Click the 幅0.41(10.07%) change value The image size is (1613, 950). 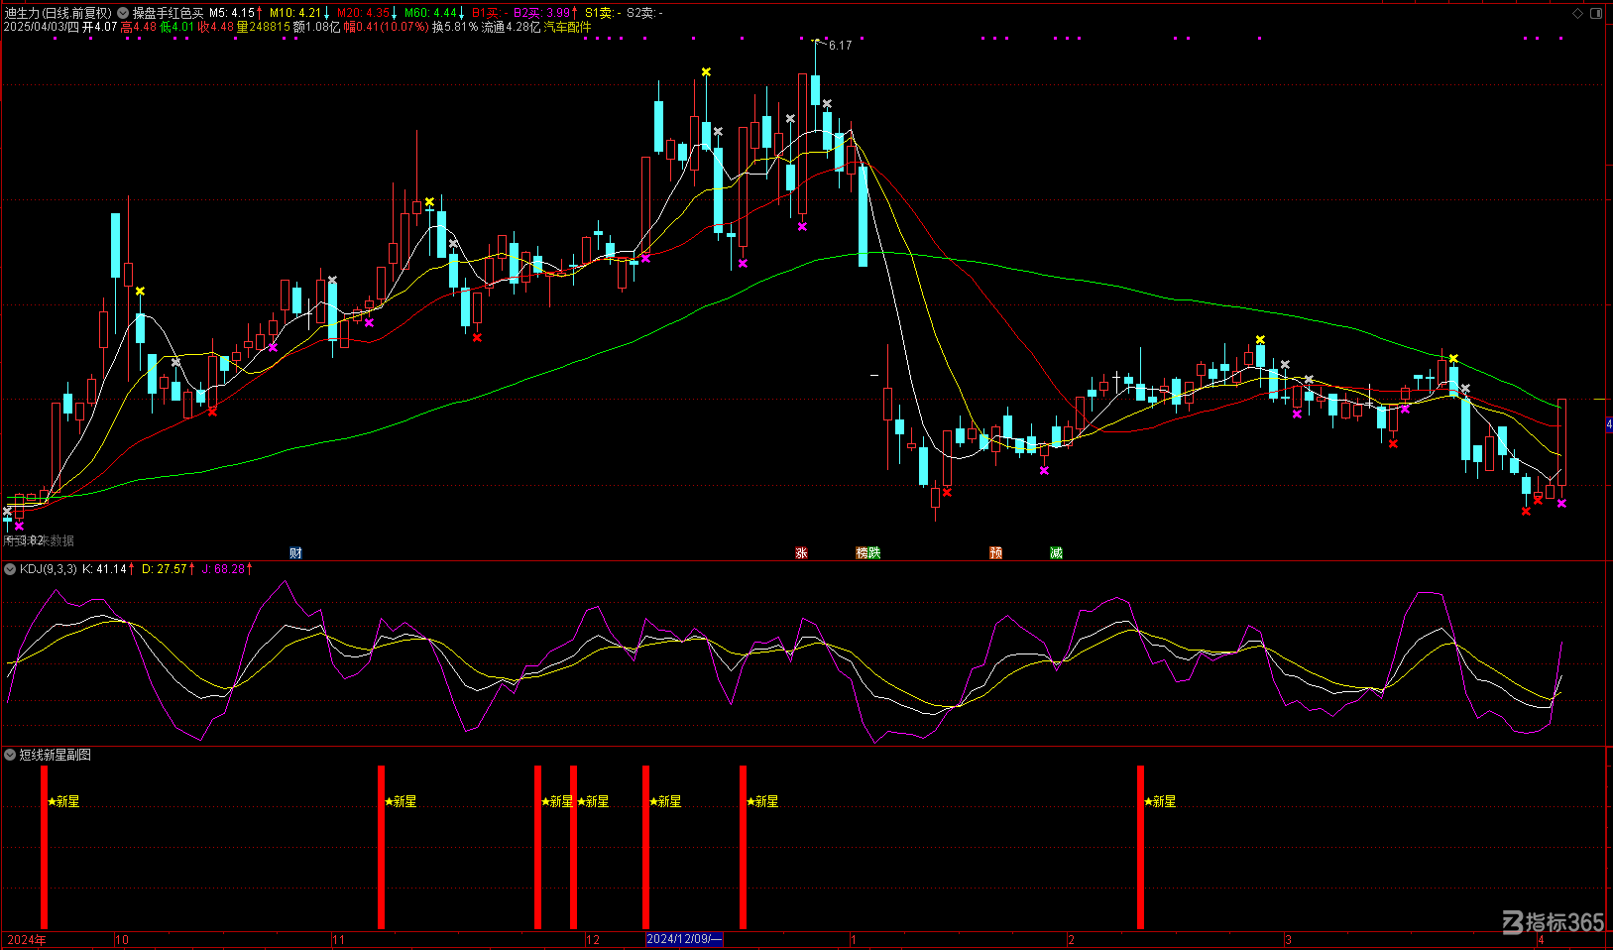tap(387, 27)
